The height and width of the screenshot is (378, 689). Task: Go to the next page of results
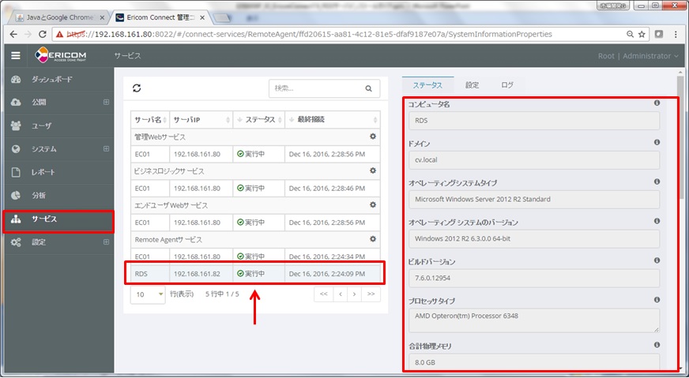tap(355, 294)
